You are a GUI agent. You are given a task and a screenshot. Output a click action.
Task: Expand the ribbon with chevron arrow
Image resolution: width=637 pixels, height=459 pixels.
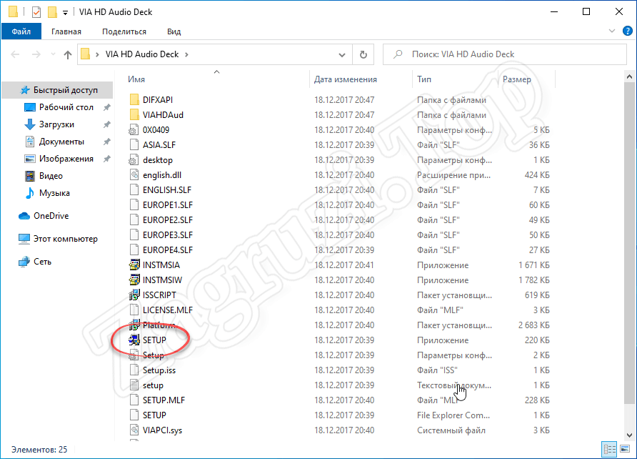[x=613, y=31]
